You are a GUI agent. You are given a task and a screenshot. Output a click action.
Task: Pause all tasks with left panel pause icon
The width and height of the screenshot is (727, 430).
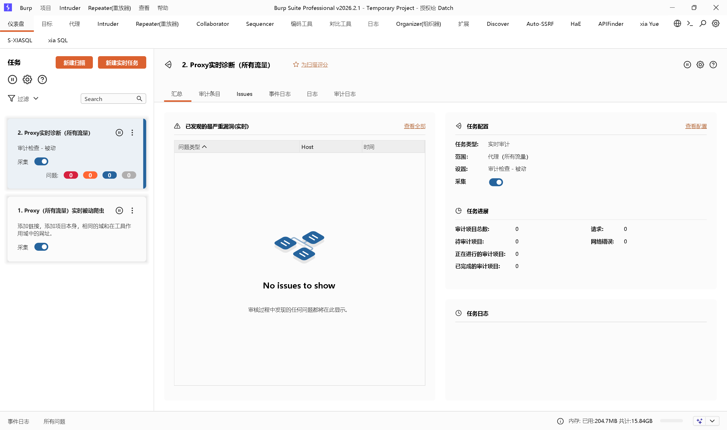tap(12, 79)
